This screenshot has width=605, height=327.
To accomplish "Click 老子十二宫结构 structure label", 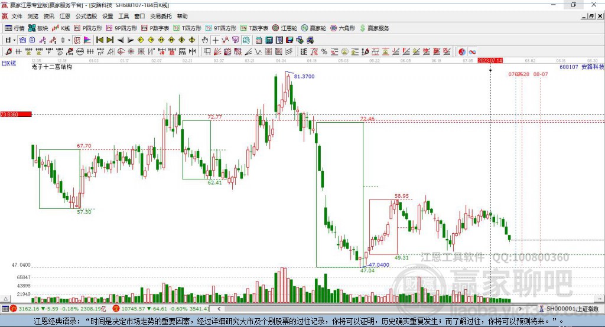I will [52, 67].
